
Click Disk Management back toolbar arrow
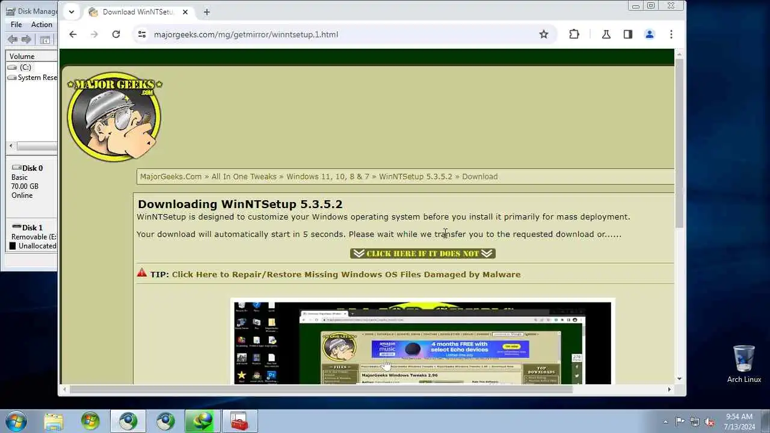[12, 40]
